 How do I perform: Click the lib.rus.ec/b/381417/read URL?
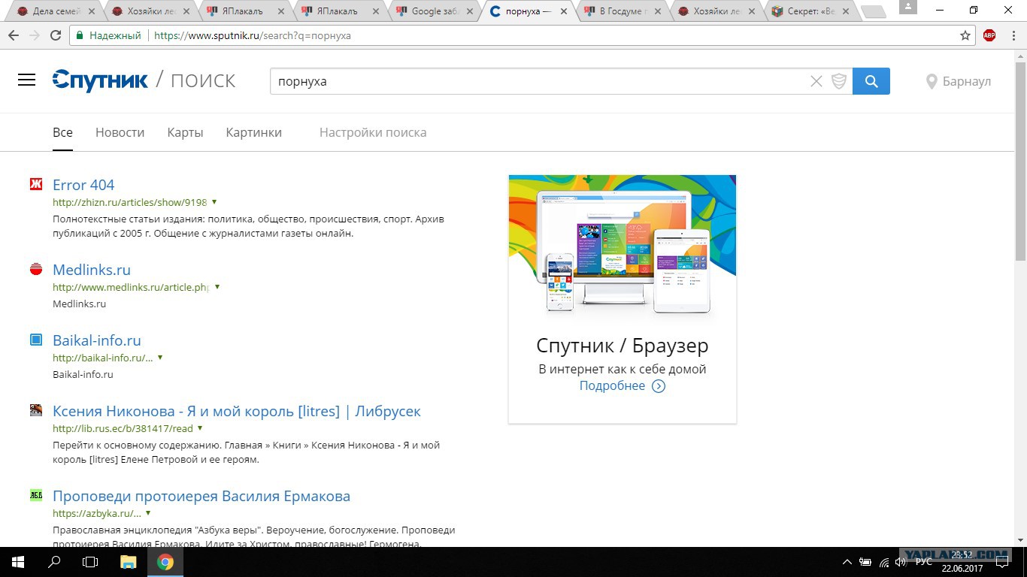point(123,428)
